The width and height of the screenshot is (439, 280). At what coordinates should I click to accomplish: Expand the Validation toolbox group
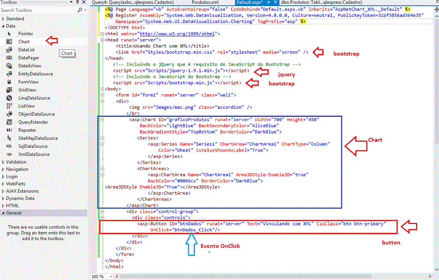click(x=3, y=162)
